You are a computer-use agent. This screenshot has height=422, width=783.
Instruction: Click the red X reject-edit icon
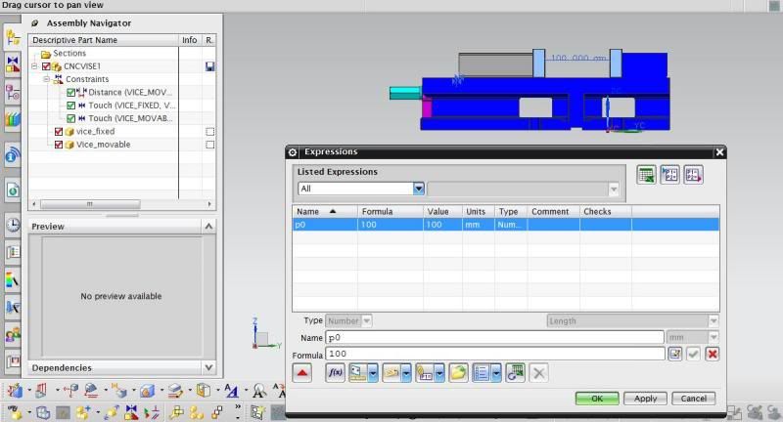(x=712, y=354)
